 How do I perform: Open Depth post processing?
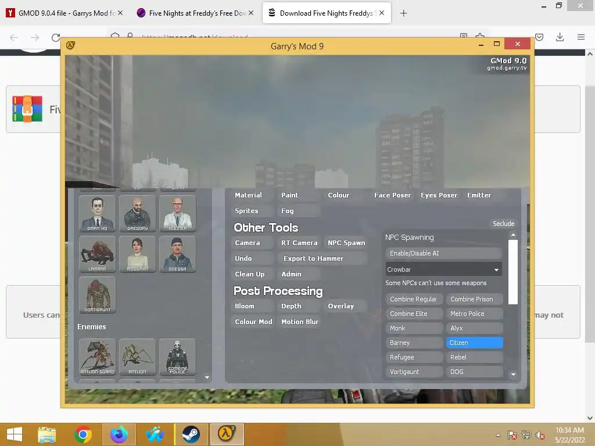click(x=298, y=306)
